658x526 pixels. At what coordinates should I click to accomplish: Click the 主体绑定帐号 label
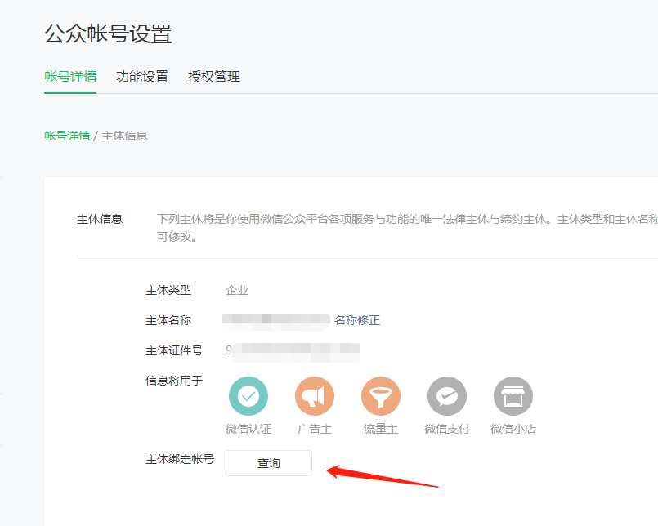[180, 460]
